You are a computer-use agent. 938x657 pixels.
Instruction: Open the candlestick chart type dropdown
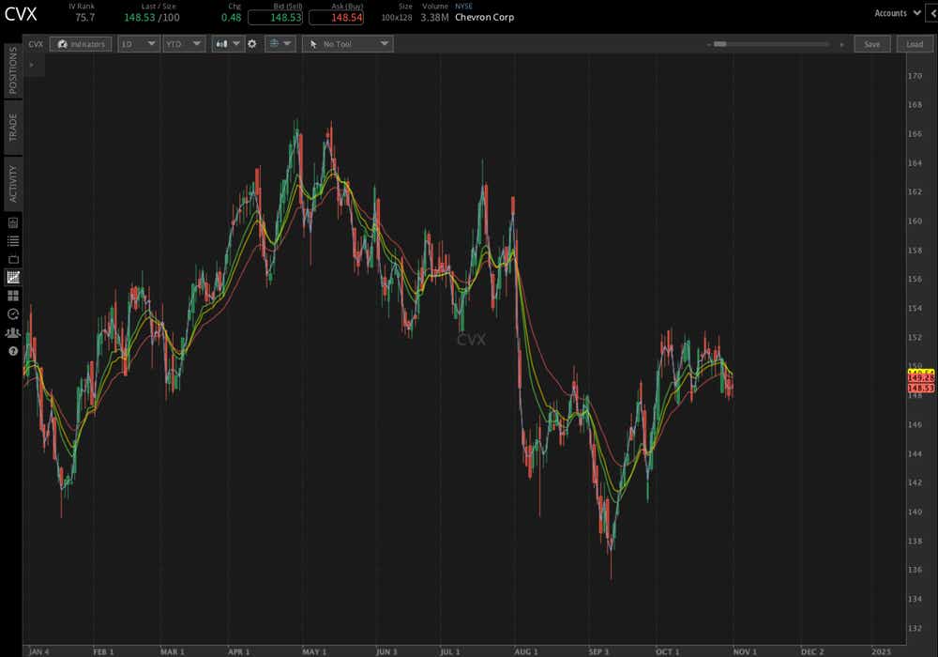pos(228,44)
